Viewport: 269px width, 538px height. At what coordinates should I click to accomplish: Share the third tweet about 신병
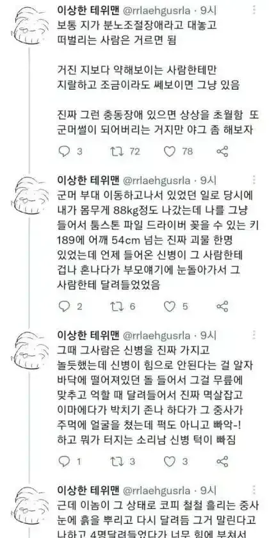point(222,462)
